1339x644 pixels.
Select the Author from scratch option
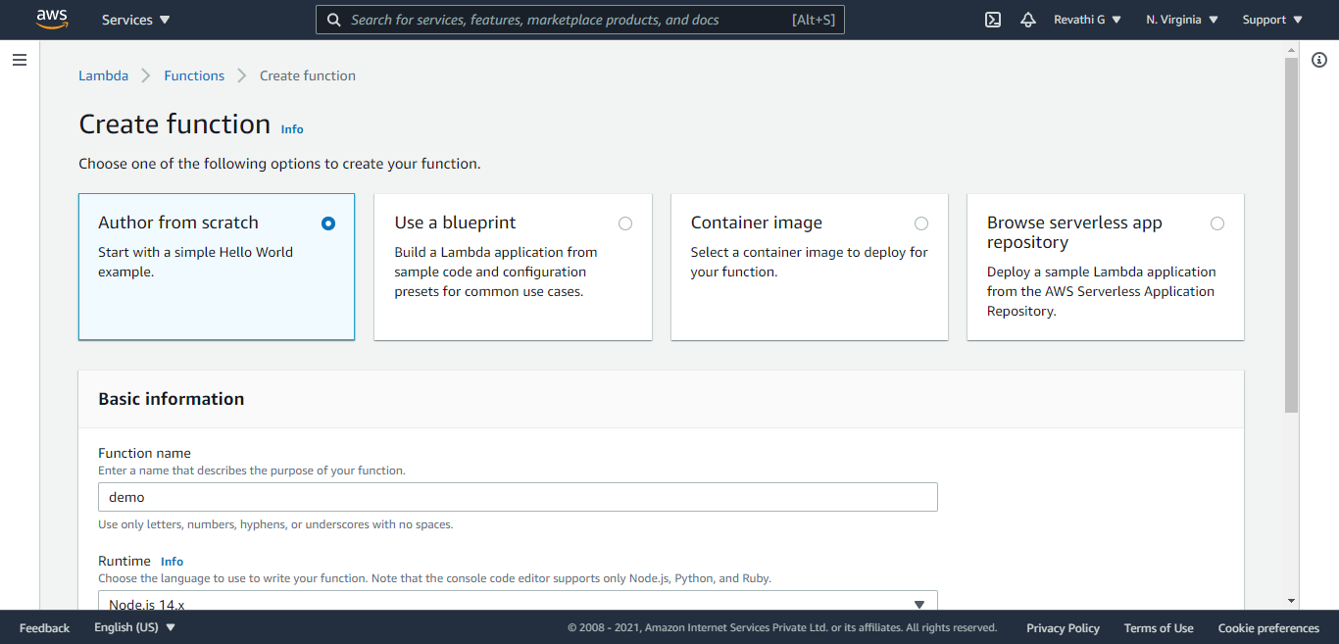click(x=328, y=223)
